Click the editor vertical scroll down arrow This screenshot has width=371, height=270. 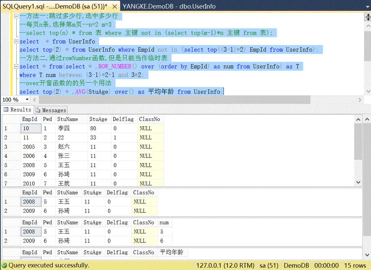point(368,91)
